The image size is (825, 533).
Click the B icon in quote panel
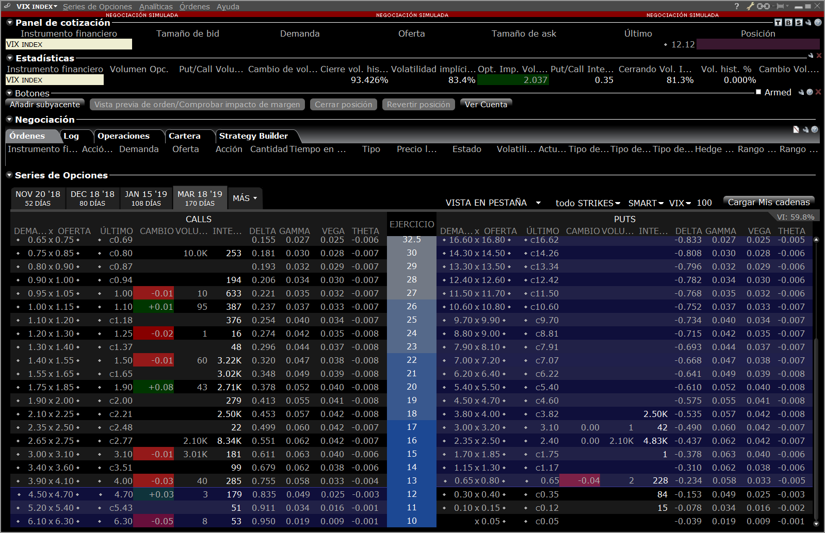click(788, 22)
